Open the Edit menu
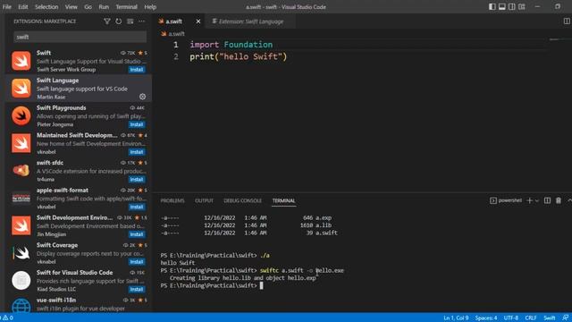The image size is (572, 322). coord(23,6)
